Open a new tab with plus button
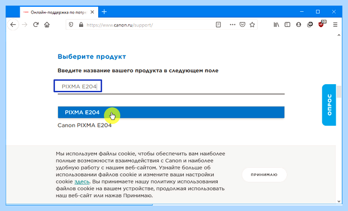348x211 pixels. pyautogui.click(x=104, y=12)
